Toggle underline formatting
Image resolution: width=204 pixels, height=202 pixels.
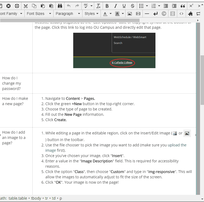click(x=124, y=6)
